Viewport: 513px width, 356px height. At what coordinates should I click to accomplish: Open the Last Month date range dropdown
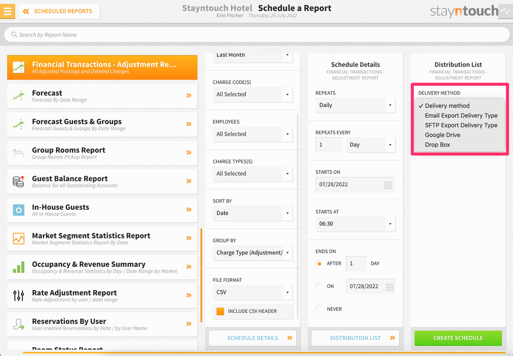pos(253,57)
